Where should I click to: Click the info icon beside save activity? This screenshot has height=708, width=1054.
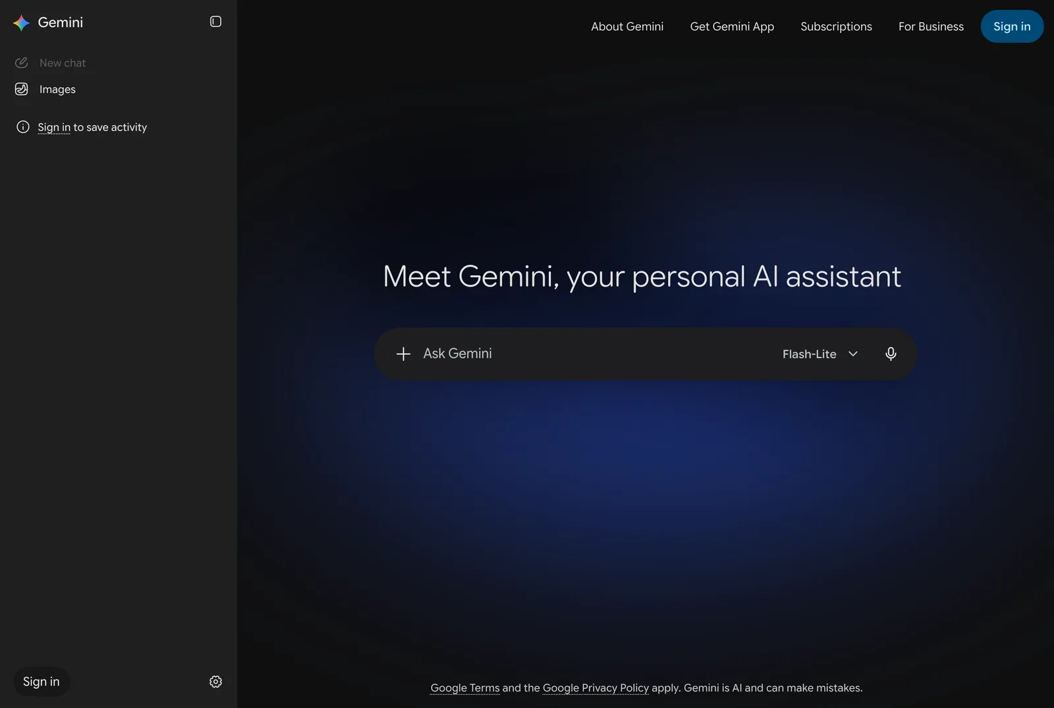click(x=23, y=127)
